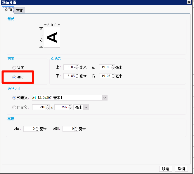Image resolution: width=194 pixels, height=174 pixels.
Task: Select the 横向 orientation radio button
Action: 14,77
